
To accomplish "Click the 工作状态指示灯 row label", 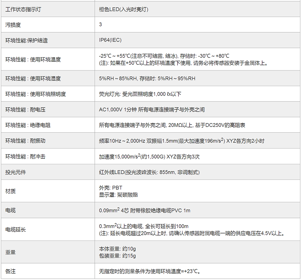I will coord(23,9).
